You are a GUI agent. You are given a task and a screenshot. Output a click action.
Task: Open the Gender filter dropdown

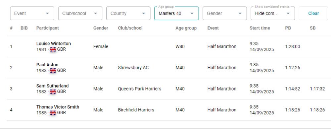(x=225, y=13)
